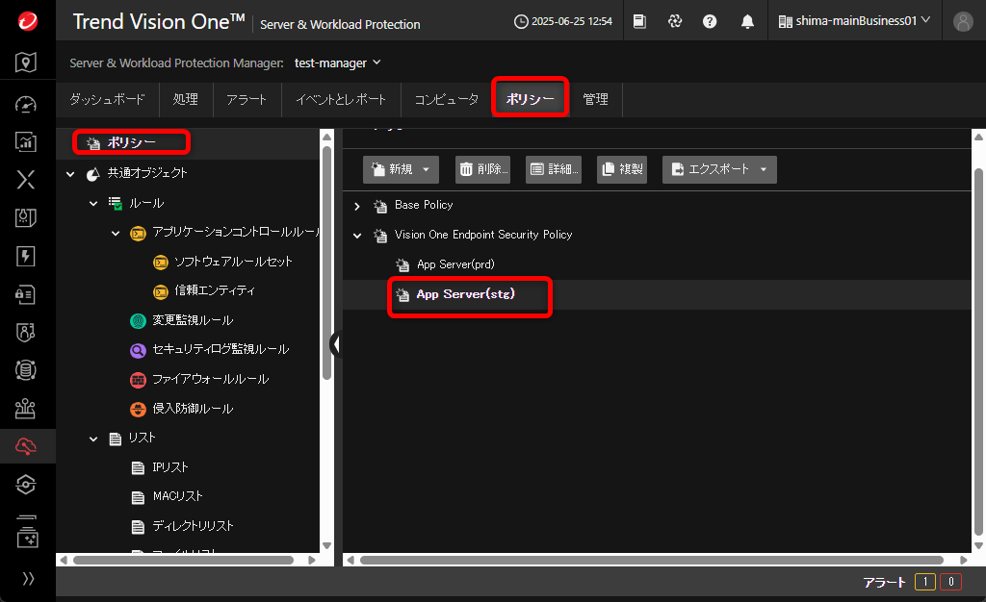Viewport: 986px width, 602px height.
Task: Select ポリシー in the left tree
Action: (131, 142)
